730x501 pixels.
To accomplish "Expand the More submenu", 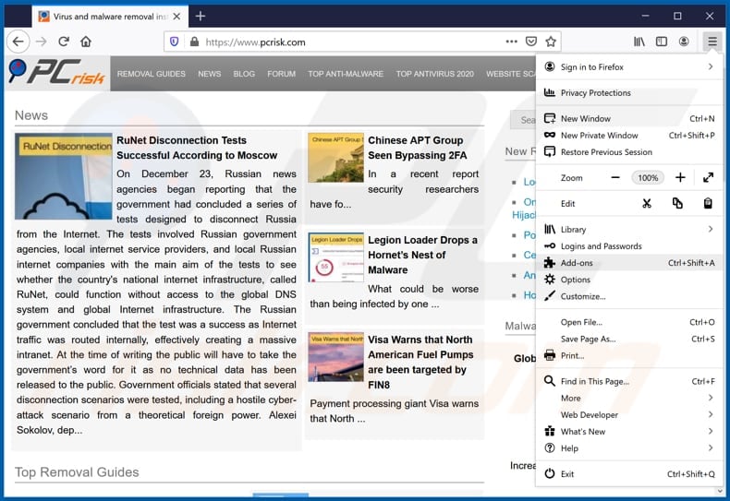I will [x=629, y=399].
